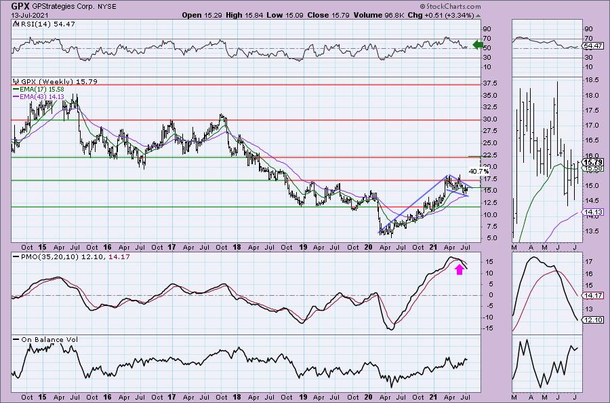Click the EMA(17) 15.58 legend entry

[x=42, y=89]
